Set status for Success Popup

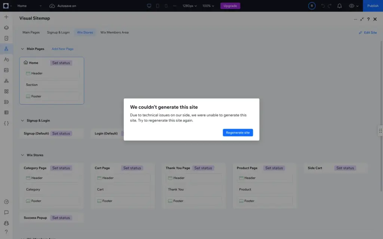[x=61, y=218]
